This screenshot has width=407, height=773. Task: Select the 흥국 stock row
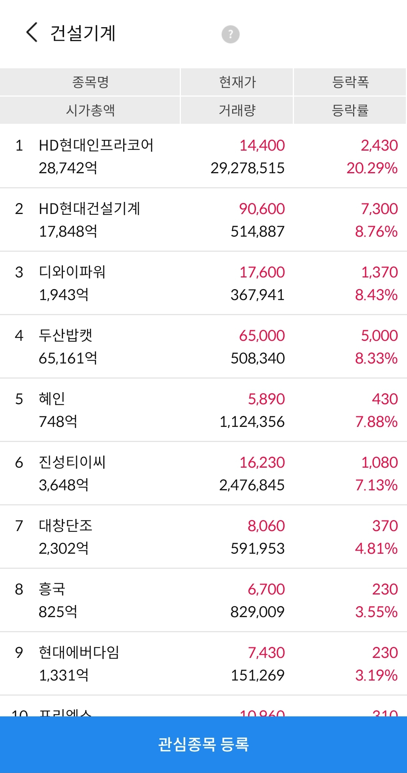click(x=203, y=600)
